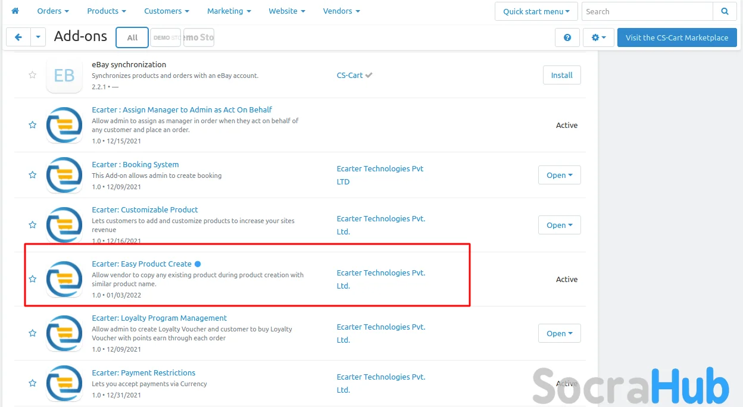Click the eBay synchronization EB logo
743x407 pixels.
[x=64, y=76]
